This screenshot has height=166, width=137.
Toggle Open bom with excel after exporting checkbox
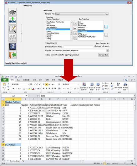pos(46,55)
